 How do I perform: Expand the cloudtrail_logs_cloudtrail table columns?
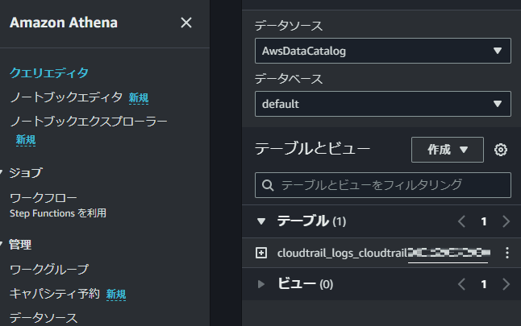click(x=261, y=253)
